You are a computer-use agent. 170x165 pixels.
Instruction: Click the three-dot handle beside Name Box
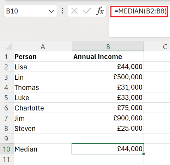pyautogui.click(x=62, y=11)
